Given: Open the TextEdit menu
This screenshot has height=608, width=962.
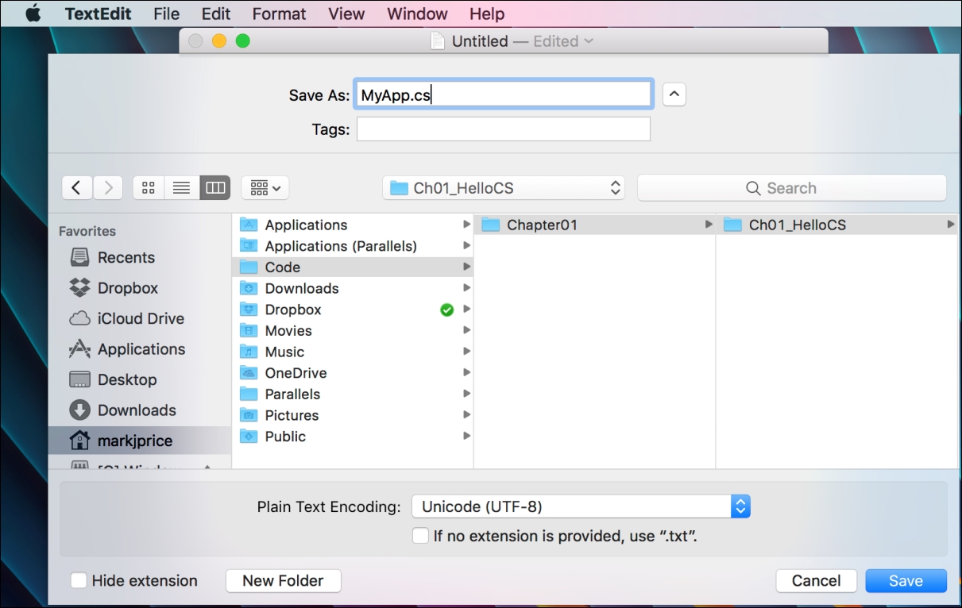Looking at the screenshot, I should point(99,13).
